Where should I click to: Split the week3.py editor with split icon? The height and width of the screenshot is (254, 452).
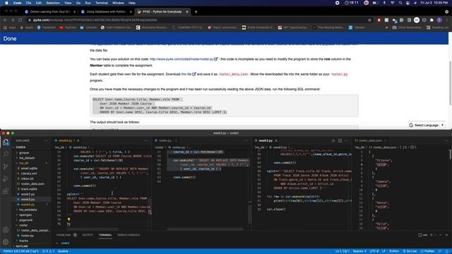(340, 140)
